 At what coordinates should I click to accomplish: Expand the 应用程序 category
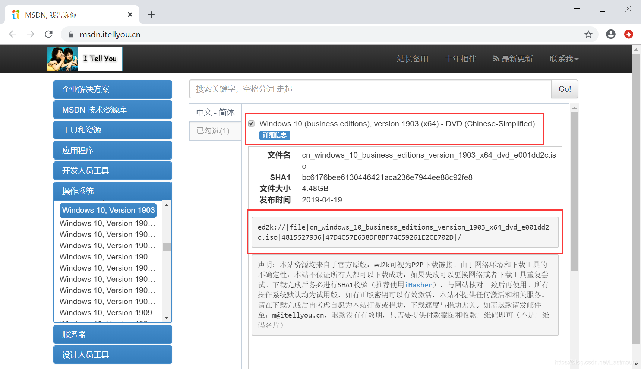tap(113, 151)
